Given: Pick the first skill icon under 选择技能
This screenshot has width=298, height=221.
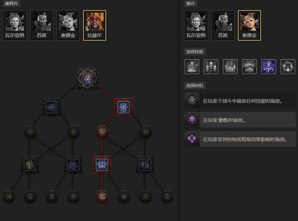Looking at the screenshot, I should click(x=192, y=67).
